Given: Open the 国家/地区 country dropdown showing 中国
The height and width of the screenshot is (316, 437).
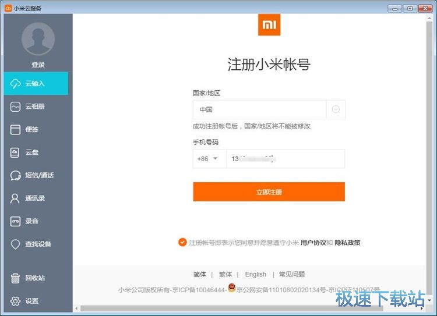Looking at the screenshot, I should tap(269, 109).
